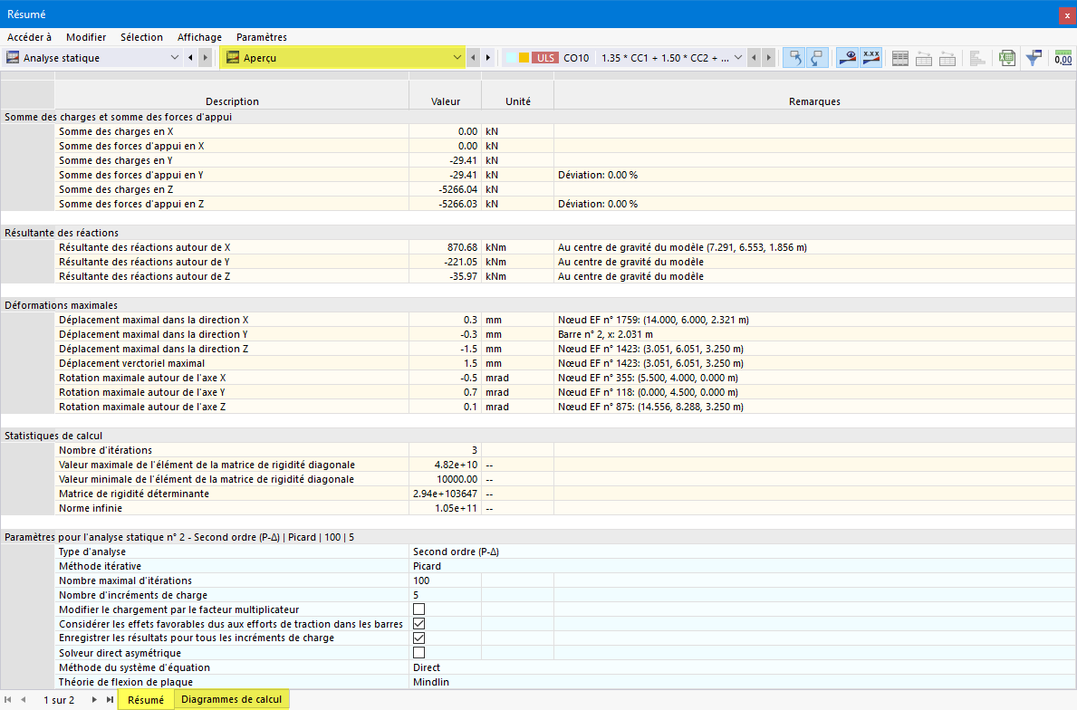Open the table filter funnel icon
The width and height of the screenshot is (1077, 710).
(1034, 58)
